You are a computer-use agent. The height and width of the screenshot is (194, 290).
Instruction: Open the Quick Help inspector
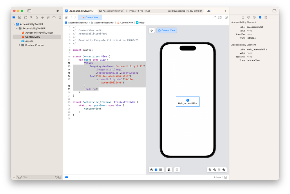(254, 17)
